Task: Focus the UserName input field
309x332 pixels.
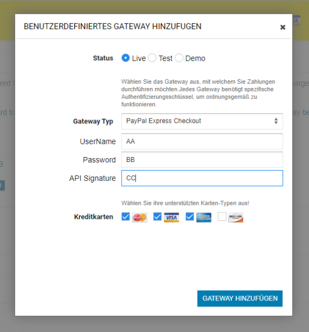Action: pyautogui.click(x=202, y=141)
